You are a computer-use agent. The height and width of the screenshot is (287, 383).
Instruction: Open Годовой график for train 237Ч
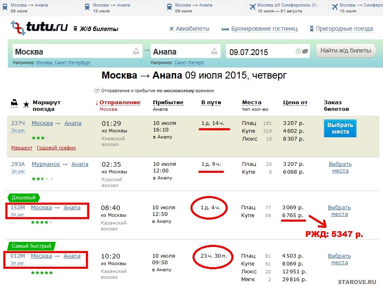pos(57,148)
